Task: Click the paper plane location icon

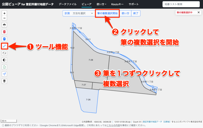Action: (4, 74)
